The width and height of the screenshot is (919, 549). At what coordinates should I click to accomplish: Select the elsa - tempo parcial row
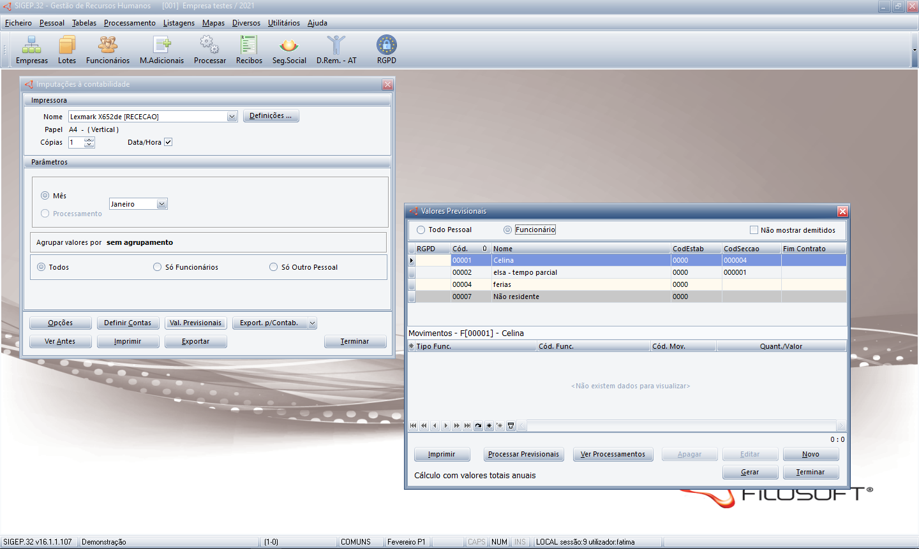click(525, 272)
